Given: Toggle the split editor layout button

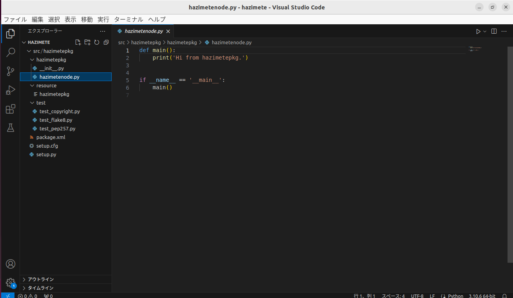Looking at the screenshot, I should (494, 31).
